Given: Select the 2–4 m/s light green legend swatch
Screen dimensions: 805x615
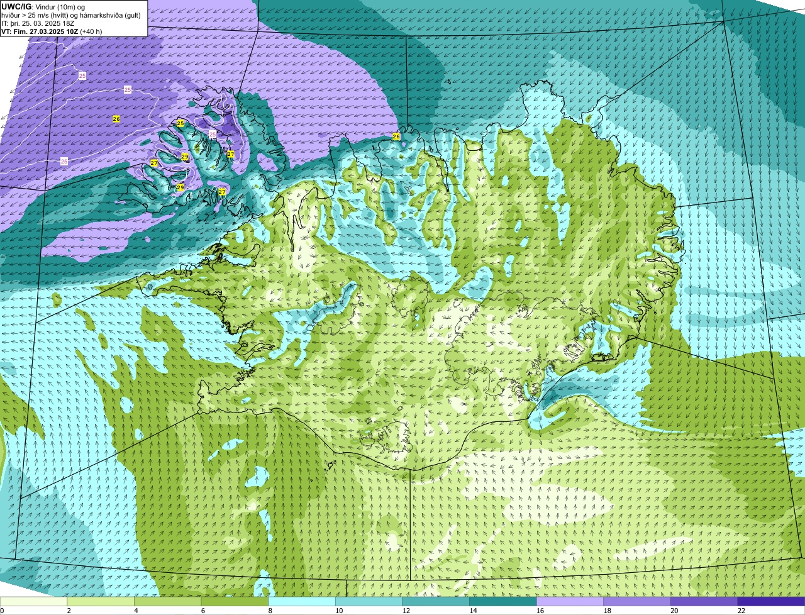Looking at the screenshot, I should [101, 602].
